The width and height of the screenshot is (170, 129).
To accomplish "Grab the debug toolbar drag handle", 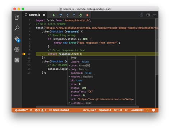I will point(49,15).
